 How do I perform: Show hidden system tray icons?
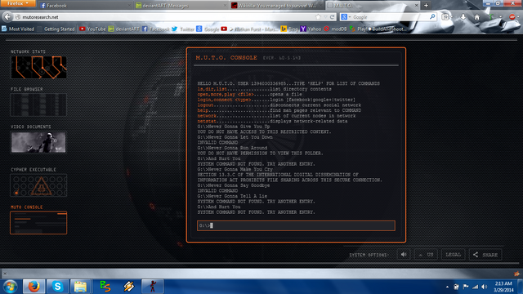[447, 287]
